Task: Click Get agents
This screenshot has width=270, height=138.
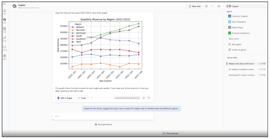Action: (x=235, y=45)
